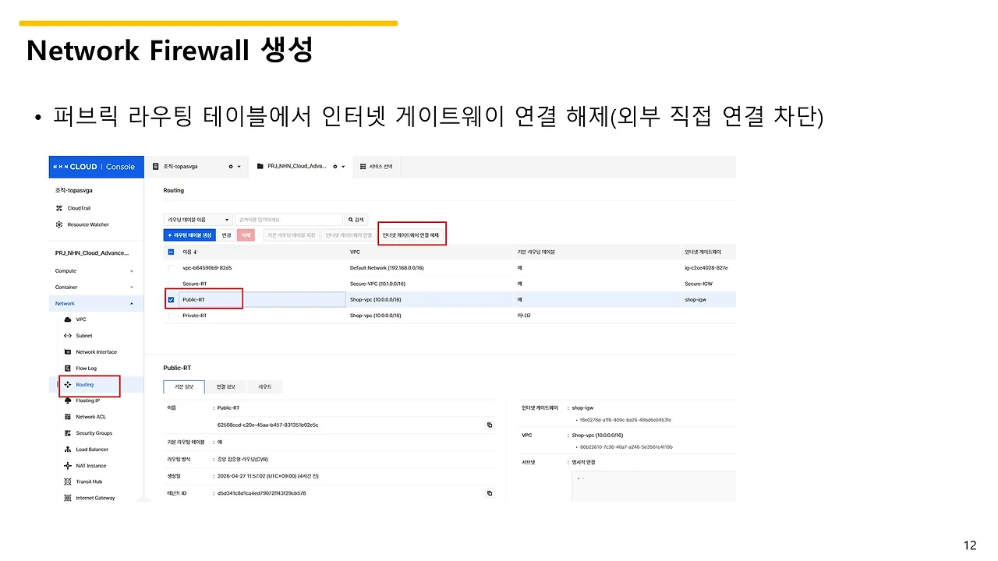The width and height of the screenshot is (998, 561).
Task: Click the blue 라우팅 테이블 생성 button
Action: click(189, 234)
